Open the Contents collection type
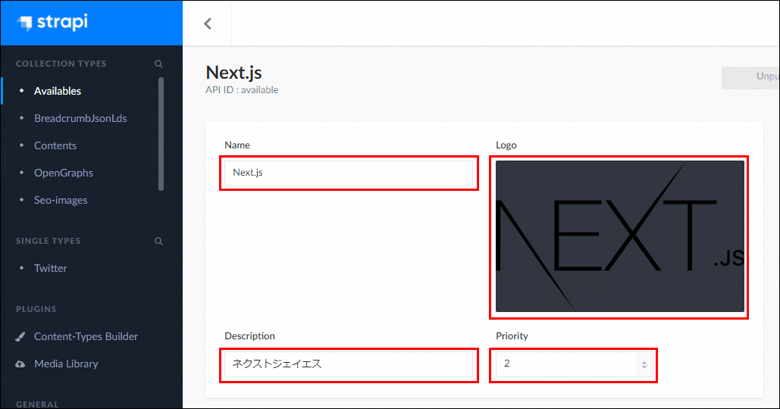The image size is (780, 409). [55, 145]
